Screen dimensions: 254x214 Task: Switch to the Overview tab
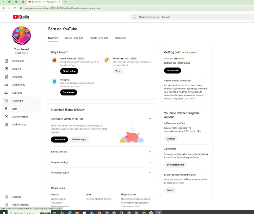[x=53, y=38]
